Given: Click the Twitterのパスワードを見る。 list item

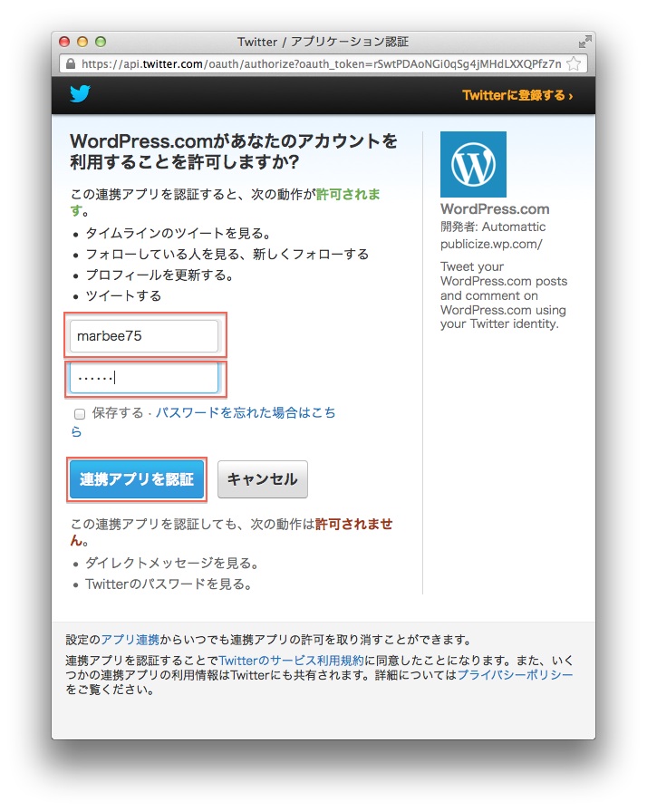Looking at the screenshot, I should tap(169, 584).
